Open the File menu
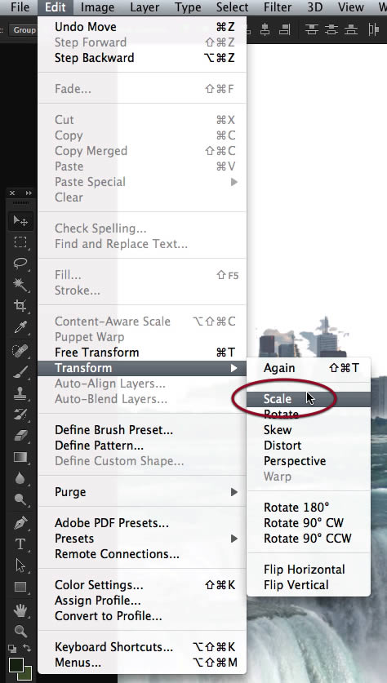 (20, 7)
